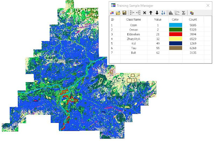This screenshot has width=215, height=141.
Task: Select the Count column header
Action: tap(193, 20)
